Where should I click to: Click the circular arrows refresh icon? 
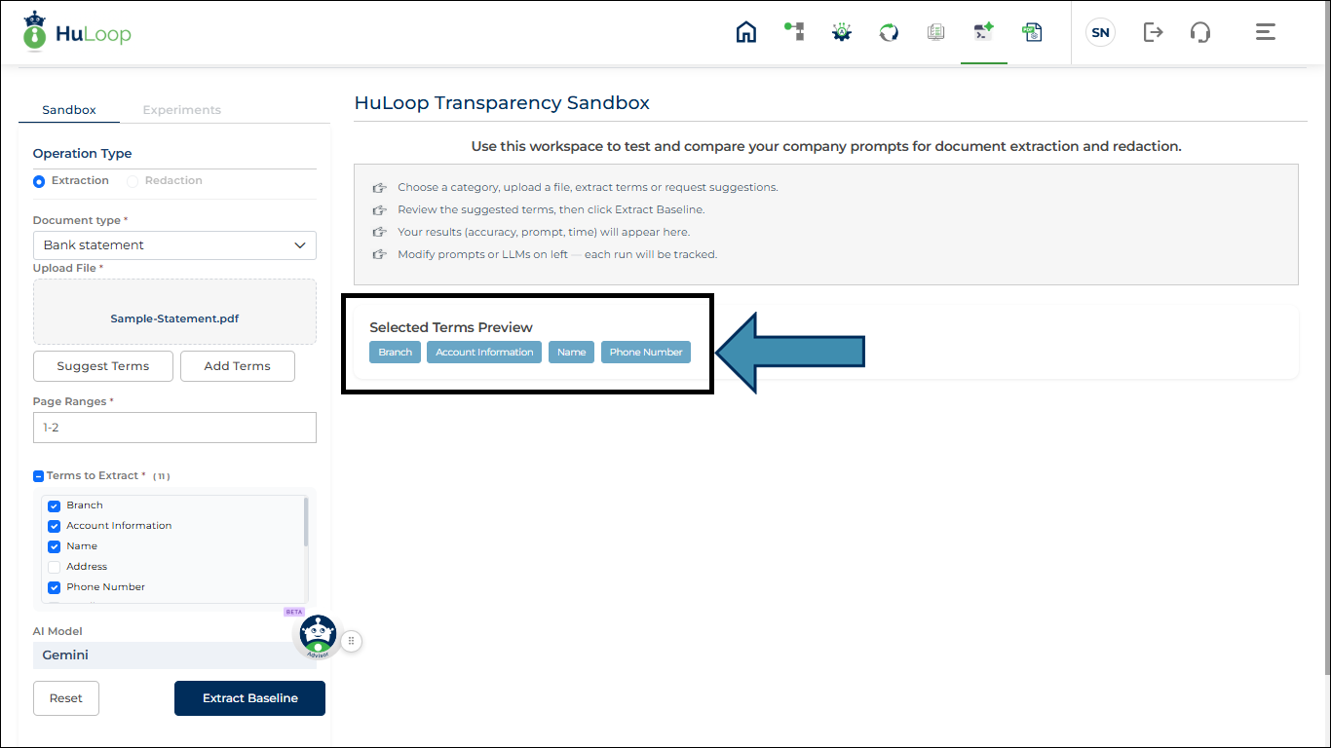click(889, 32)
